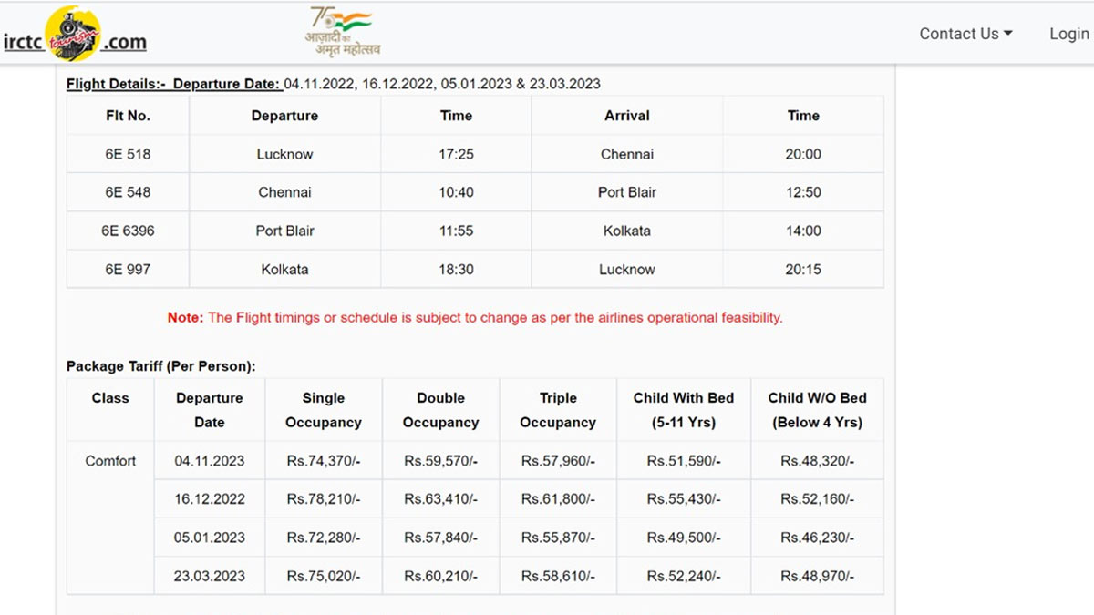This screenshot has height=615, width=1094.
Task: Select the Rs.60,210/- double occupancy price
Action: [440, 576]
